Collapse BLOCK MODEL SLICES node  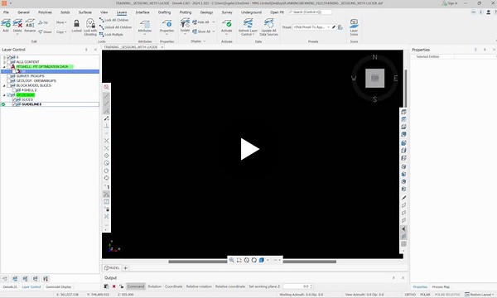pyautogui.click(x=4, y=85)
